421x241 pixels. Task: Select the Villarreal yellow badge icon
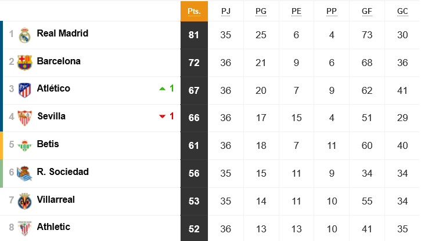point(24,201)
